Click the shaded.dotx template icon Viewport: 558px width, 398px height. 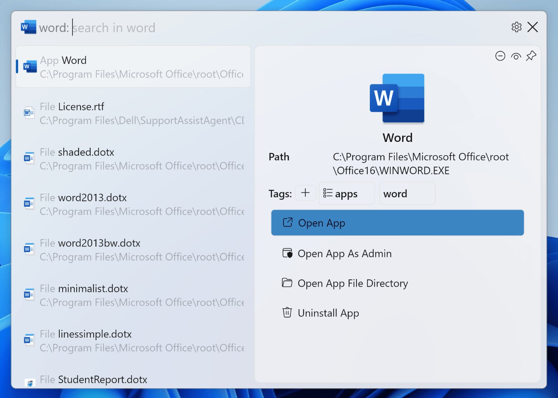(29, 158)
